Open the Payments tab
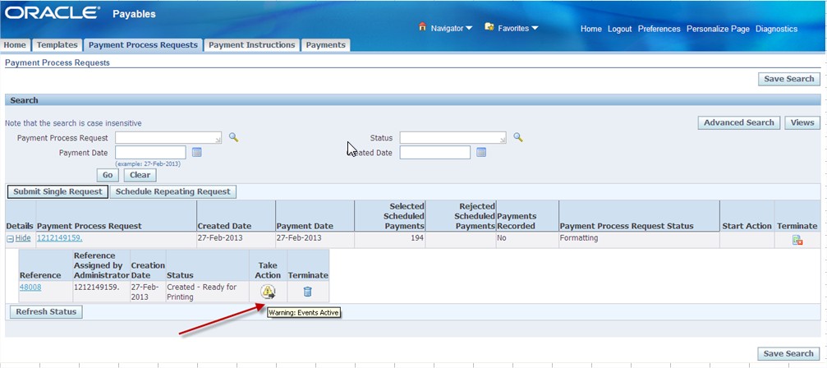 (325, 45)
